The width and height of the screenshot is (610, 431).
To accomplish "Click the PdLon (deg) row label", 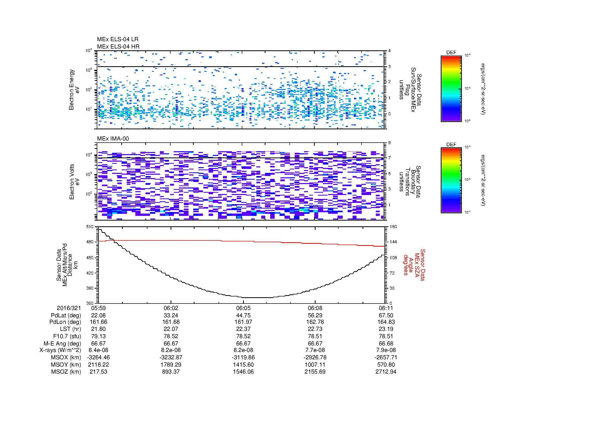I will (65, 322).
